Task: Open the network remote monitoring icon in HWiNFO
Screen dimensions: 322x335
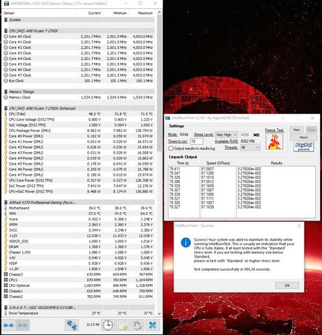Action: 72,325
